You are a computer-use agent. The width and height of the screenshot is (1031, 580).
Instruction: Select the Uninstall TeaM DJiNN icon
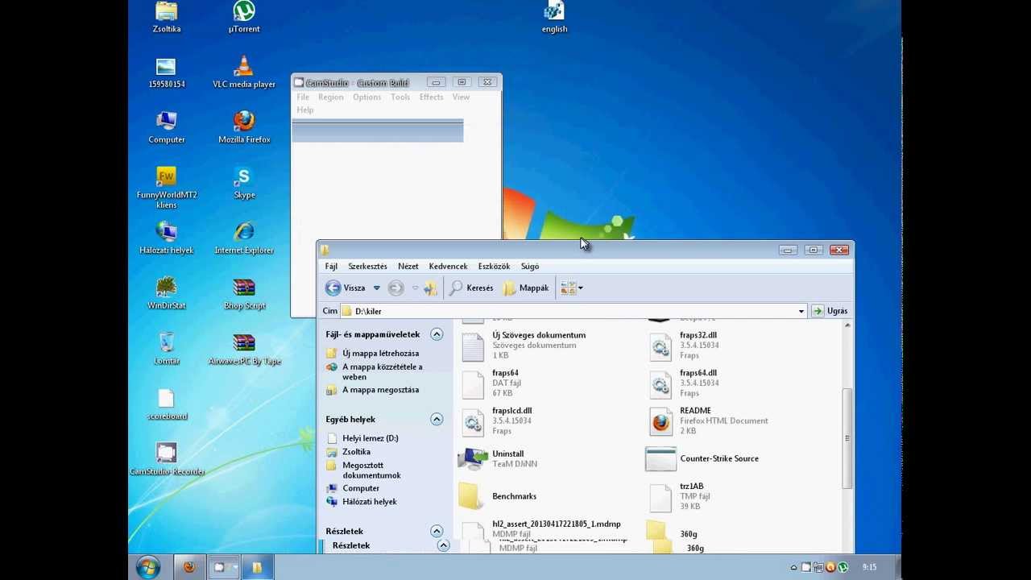tap(473, 459)
